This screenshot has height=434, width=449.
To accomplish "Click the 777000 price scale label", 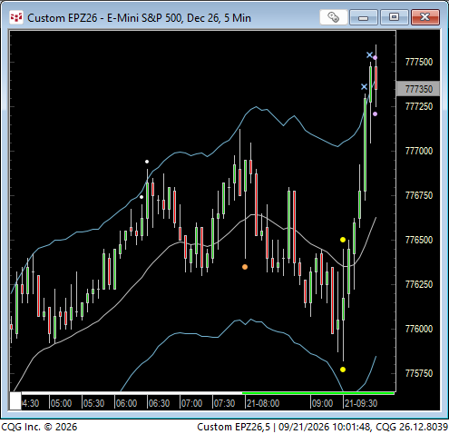I will [x=419, y=151].
